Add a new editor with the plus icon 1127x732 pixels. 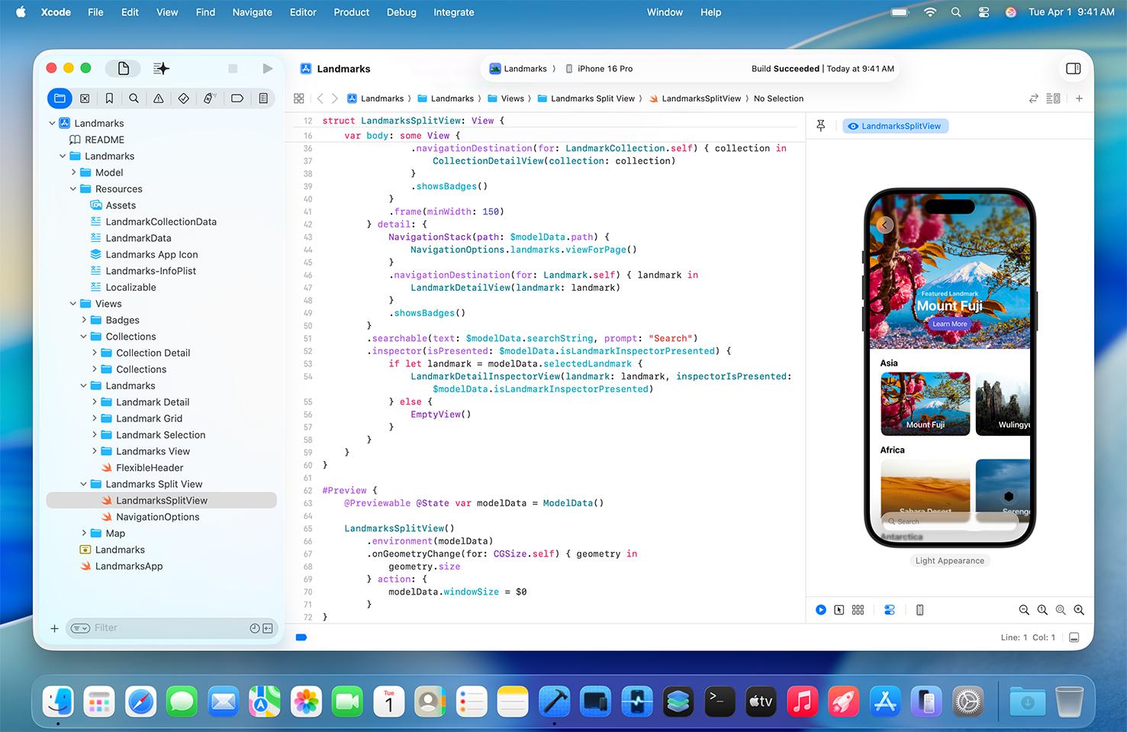pyautogui.click(x=1079, y=98)
